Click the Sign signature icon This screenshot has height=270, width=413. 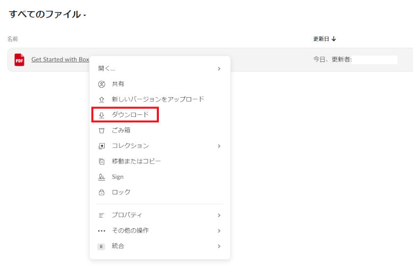pos(102,177)
